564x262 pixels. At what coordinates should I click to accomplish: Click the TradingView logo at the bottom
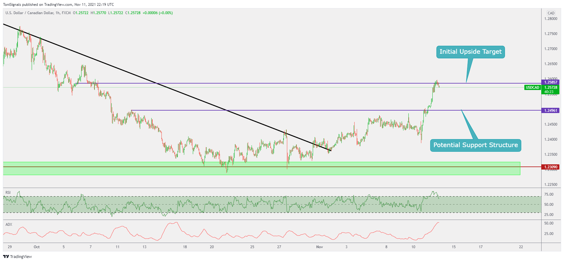tap(18, 256)
